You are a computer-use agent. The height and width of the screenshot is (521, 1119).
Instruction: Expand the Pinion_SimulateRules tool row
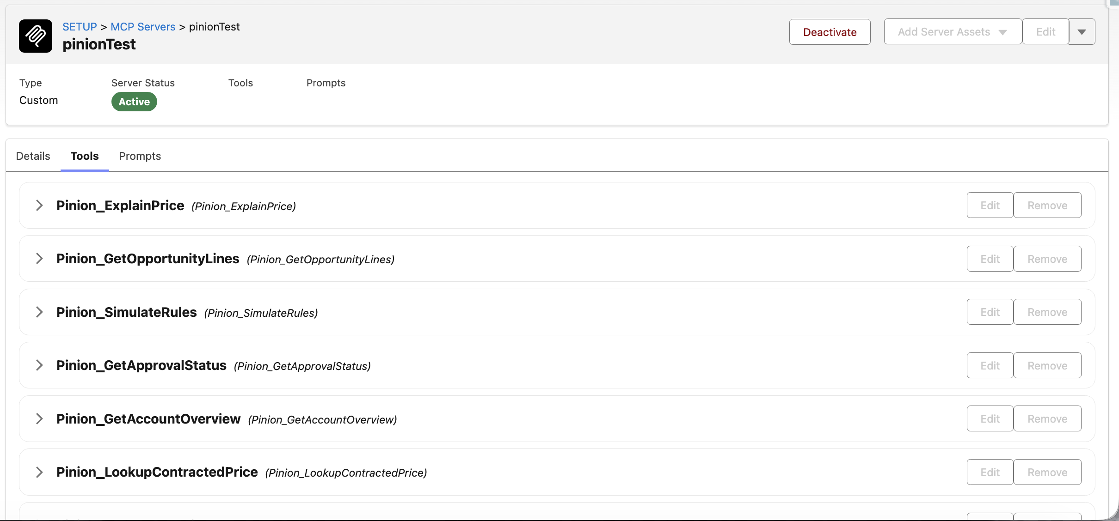coord(39,312)
